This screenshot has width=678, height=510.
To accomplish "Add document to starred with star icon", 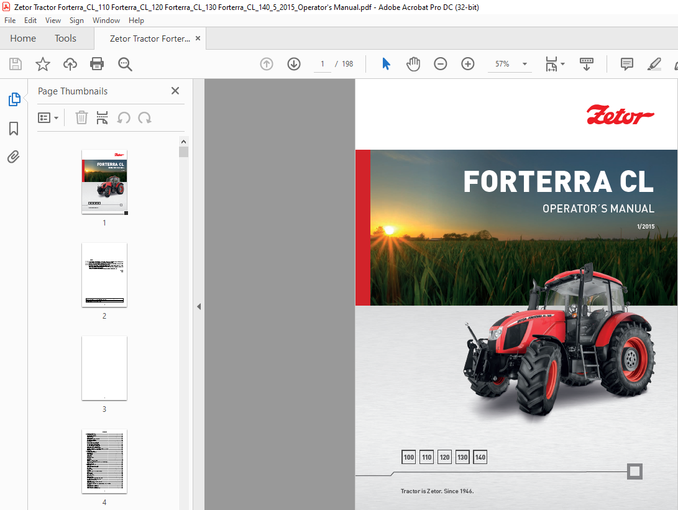I will pos(43,64).
